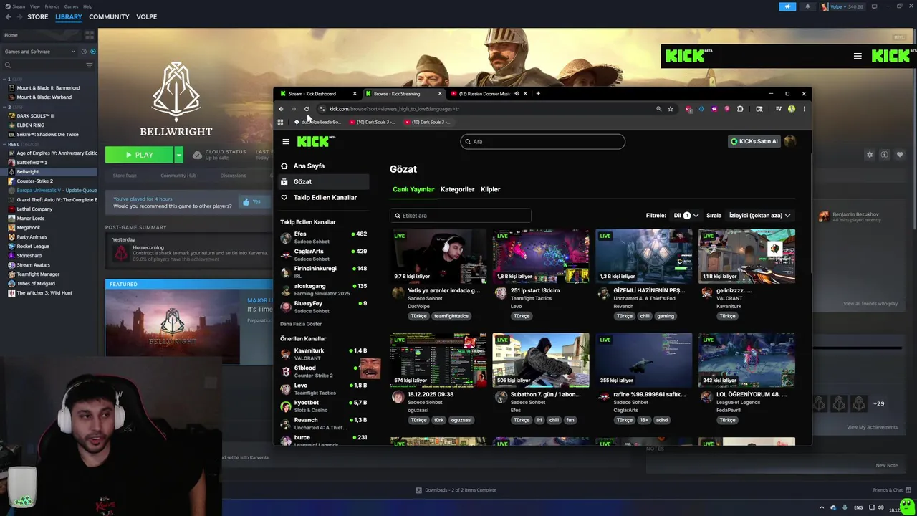
Task: Open Steam library recent clock filter icon
Action: pyautogui.click(x=84, y=52)
